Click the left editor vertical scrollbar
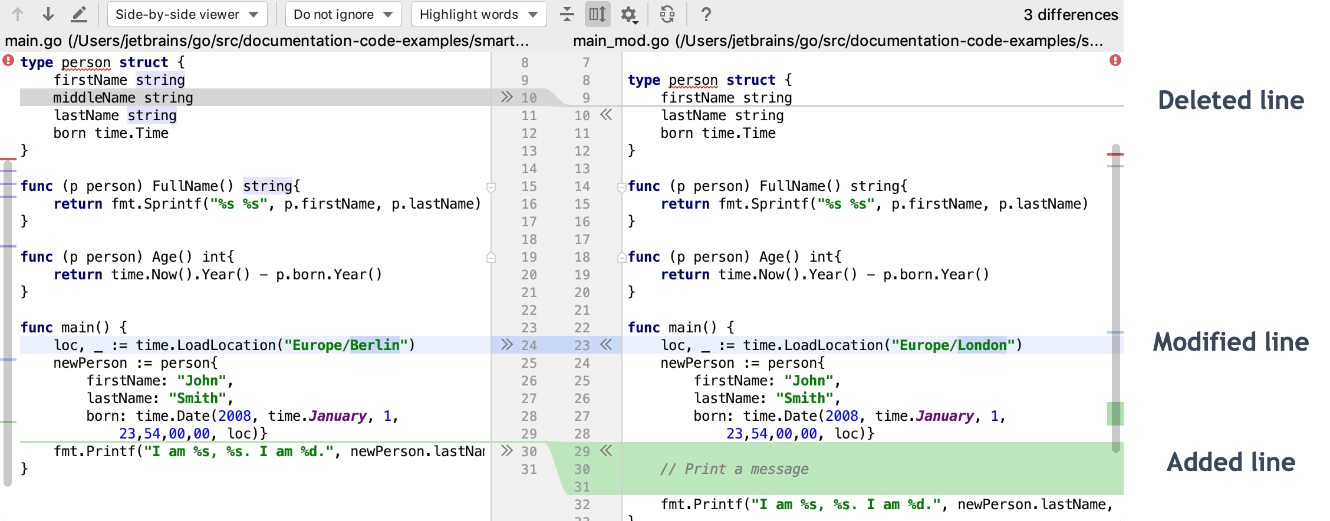This screenshot has height=521, width=1330. [8, 324]
